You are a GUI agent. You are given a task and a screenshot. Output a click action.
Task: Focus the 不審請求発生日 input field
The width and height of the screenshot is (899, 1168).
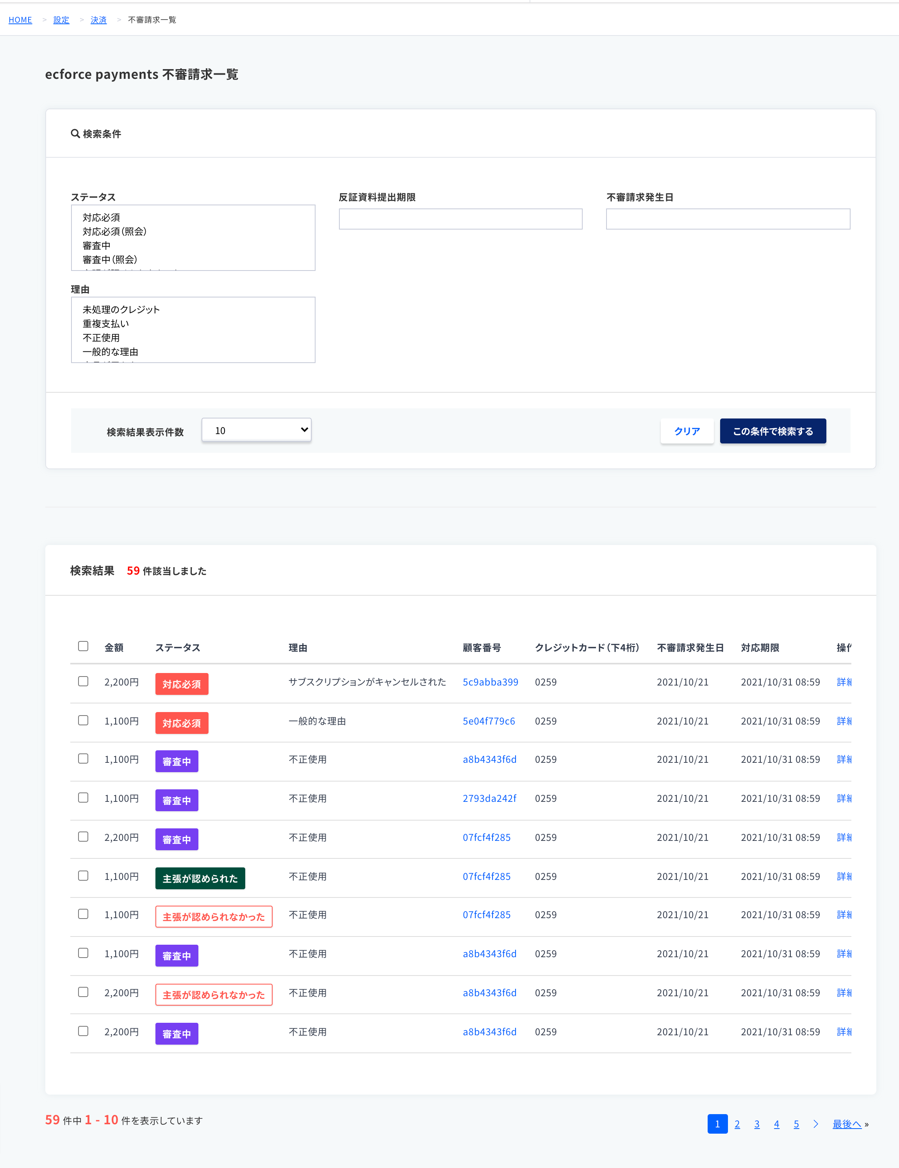pyautogui.click(x=728, y=219)
